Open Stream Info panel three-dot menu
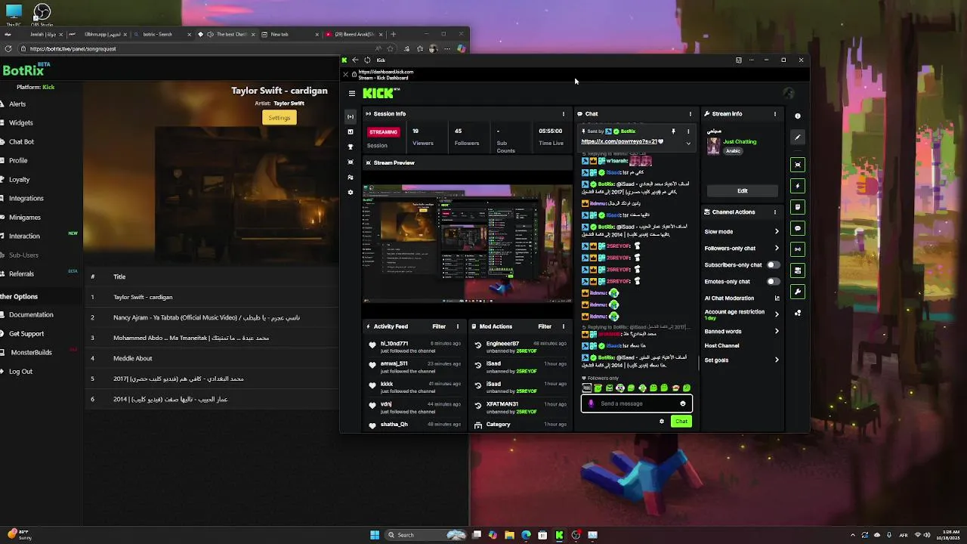 [774, 114]
